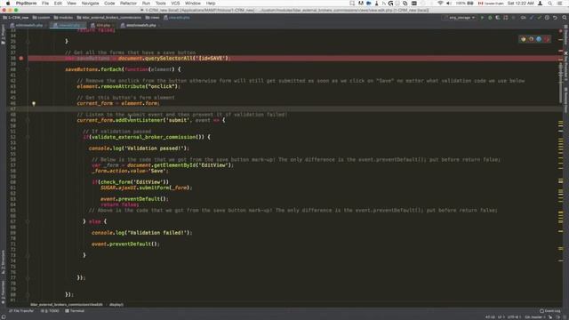Open the Favorites tool window sidebar button
Image resolution: width=569 pixels, height=320 pixels.
3,292
